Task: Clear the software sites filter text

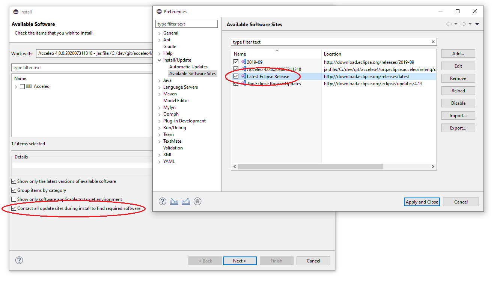Action: click(x=433, y=42)
